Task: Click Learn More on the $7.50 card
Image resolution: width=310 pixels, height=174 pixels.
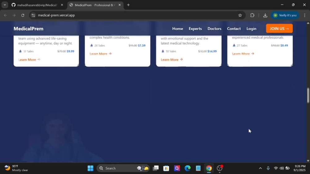Action: click(x=100, y=54)
